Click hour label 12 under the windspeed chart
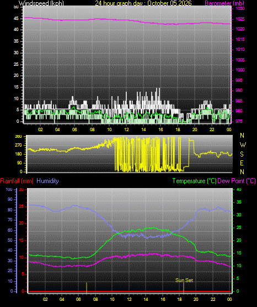This screenshot has width=257, height=307. pos(126,129)
